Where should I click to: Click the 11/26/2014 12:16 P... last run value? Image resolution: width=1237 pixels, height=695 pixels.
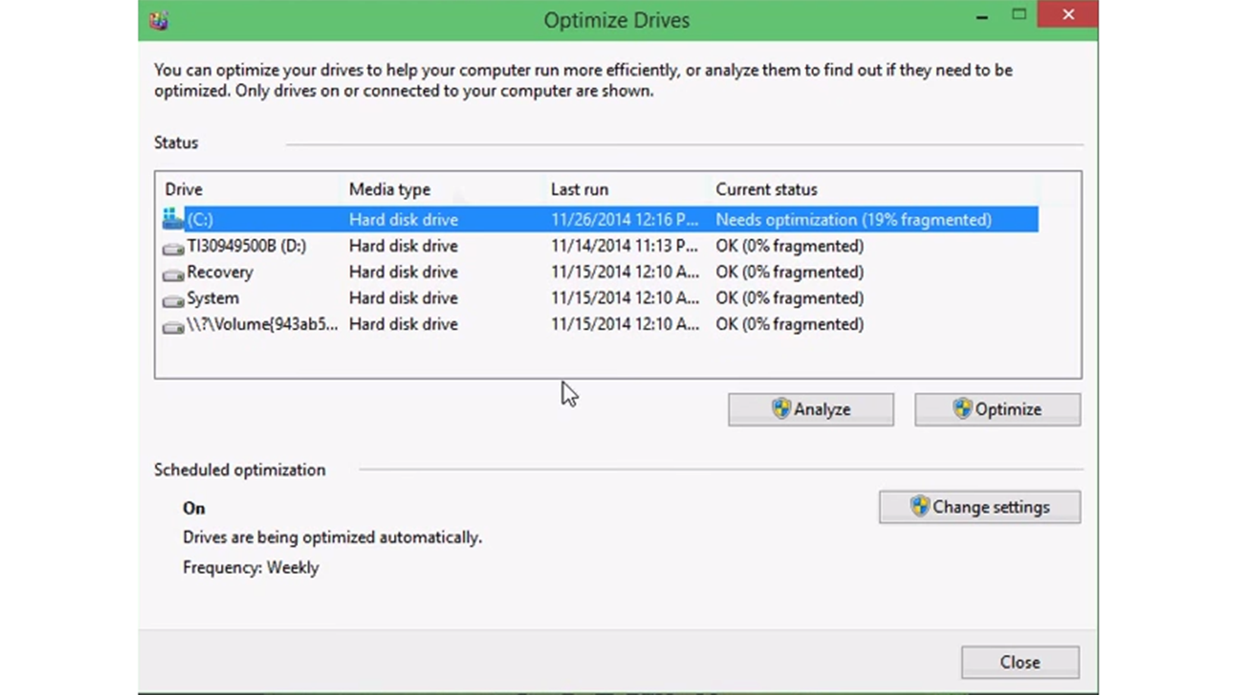pyautogui.click(x=625, y=220)
